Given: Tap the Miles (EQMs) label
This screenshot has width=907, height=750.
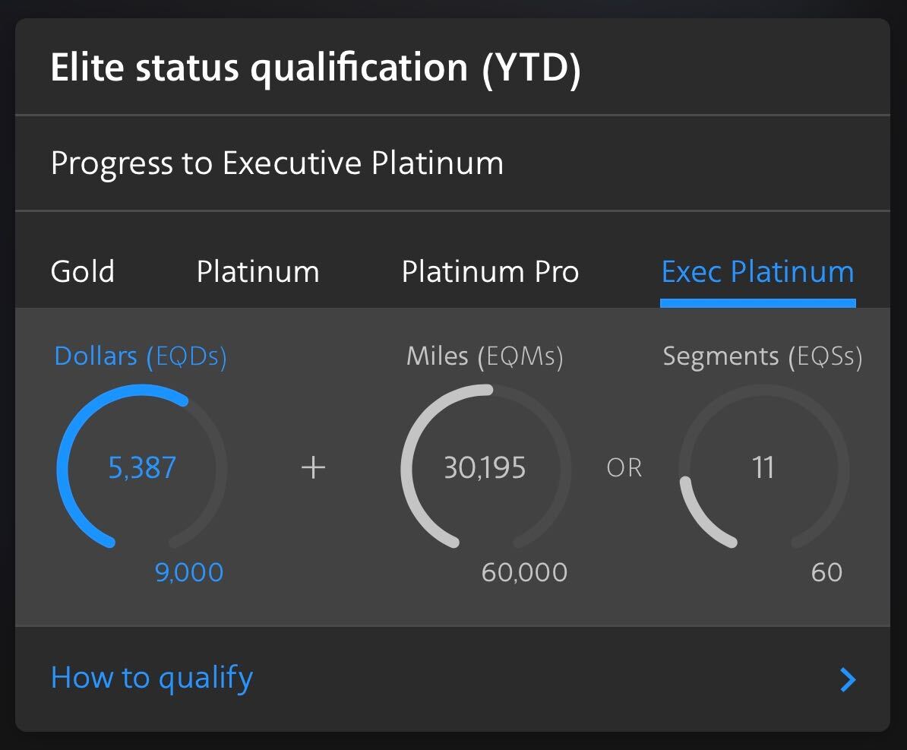Looking at the screenshot, I should pyautogui.click(x=485, y=356).
